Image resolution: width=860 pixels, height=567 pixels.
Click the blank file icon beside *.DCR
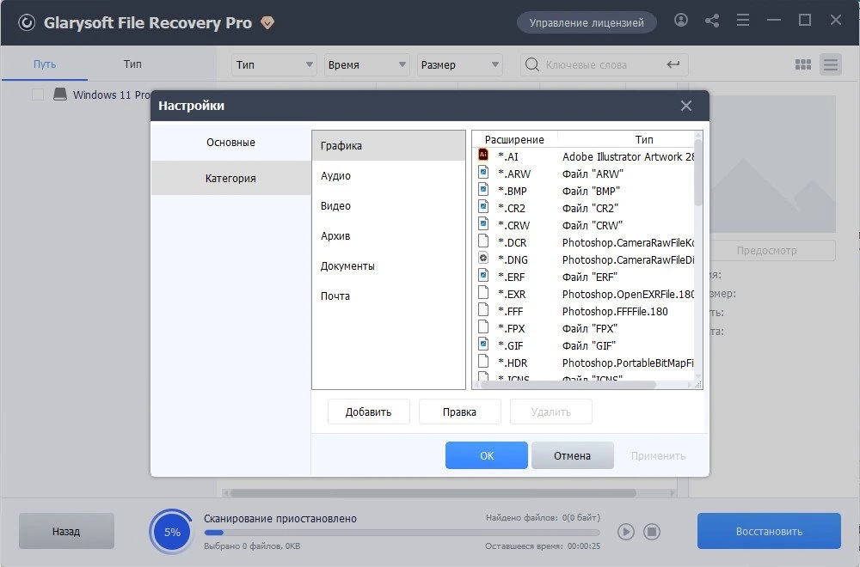pos(483,241)
